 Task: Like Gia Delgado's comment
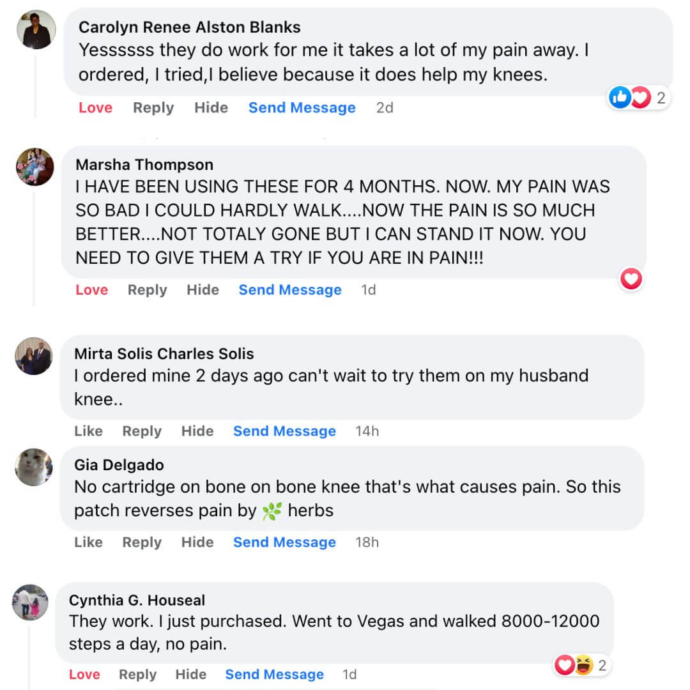pyautogui.click(x=88, y=542)
